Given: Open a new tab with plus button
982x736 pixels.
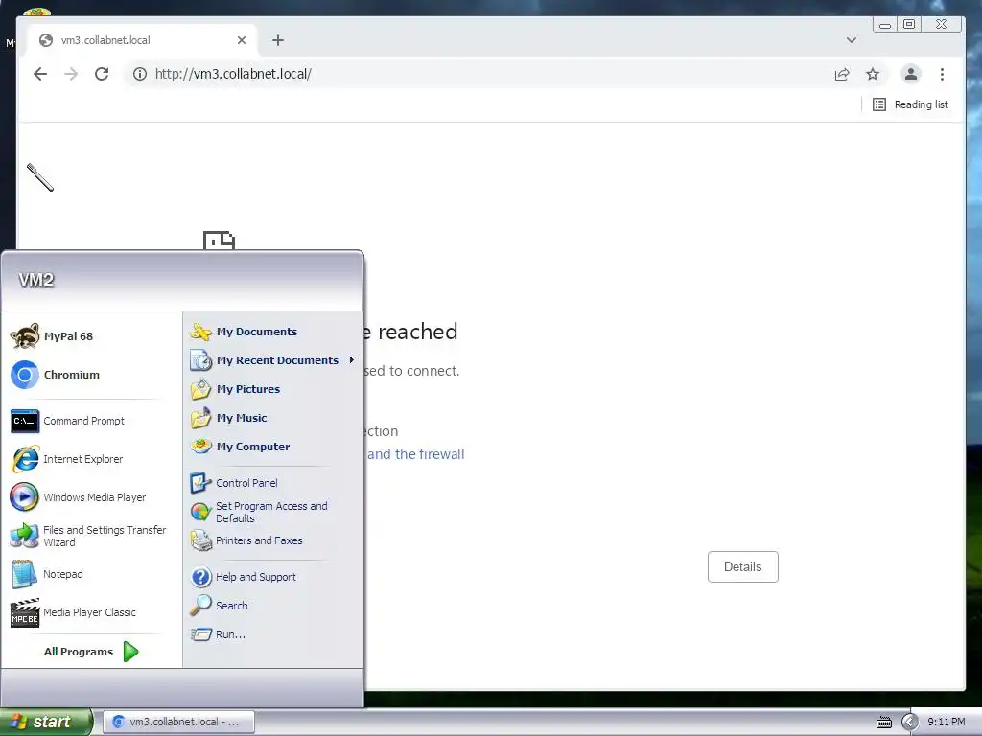Looking at the screenshot, I should coord(278,40).
